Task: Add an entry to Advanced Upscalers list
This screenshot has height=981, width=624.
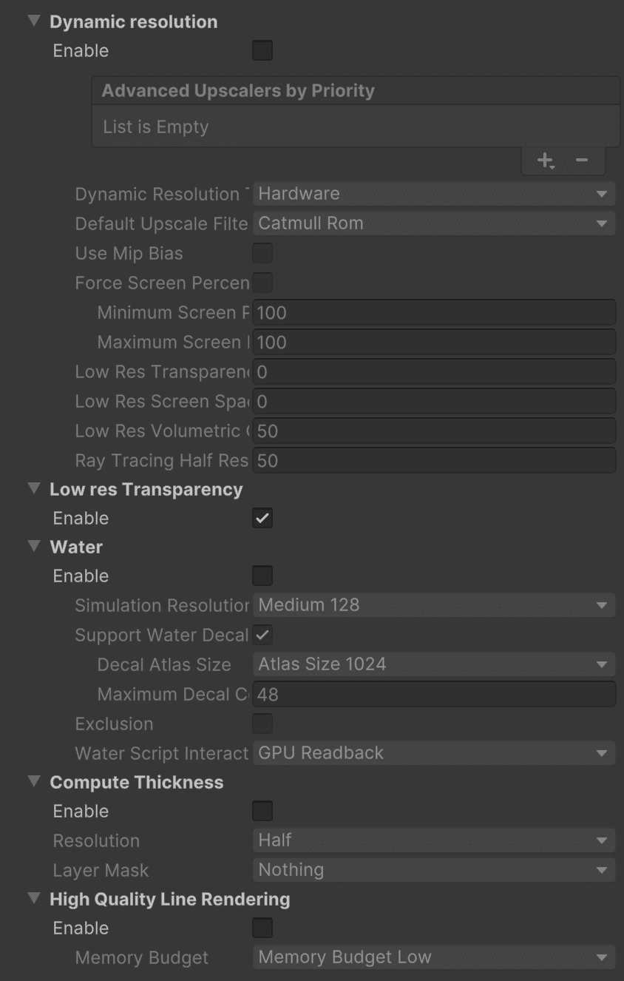Action: coord(546,160)
